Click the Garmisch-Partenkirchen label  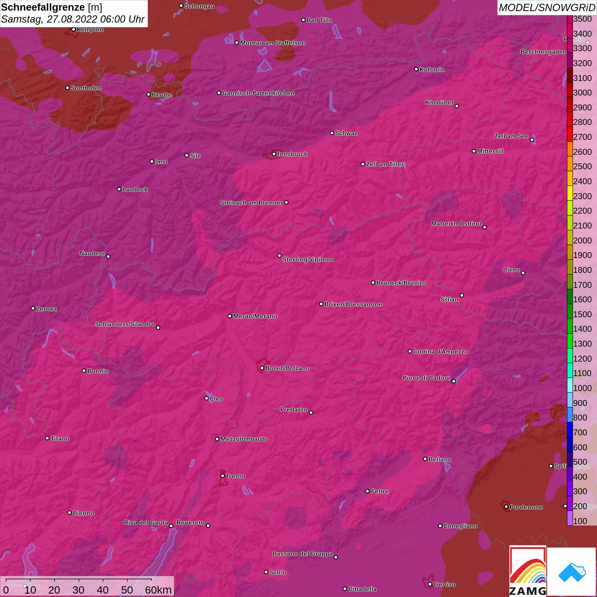click(258, 93)
